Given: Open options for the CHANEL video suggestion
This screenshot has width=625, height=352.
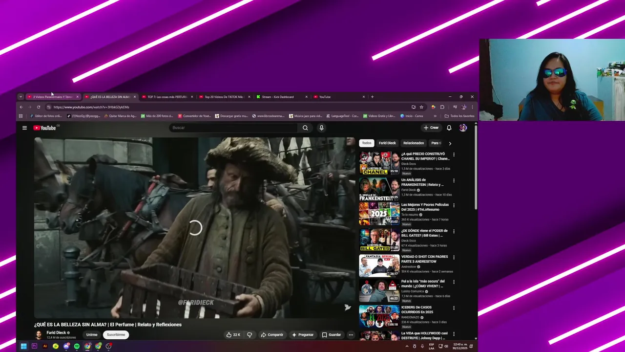Looking at the screenshot, I should [x=454, y=154].
